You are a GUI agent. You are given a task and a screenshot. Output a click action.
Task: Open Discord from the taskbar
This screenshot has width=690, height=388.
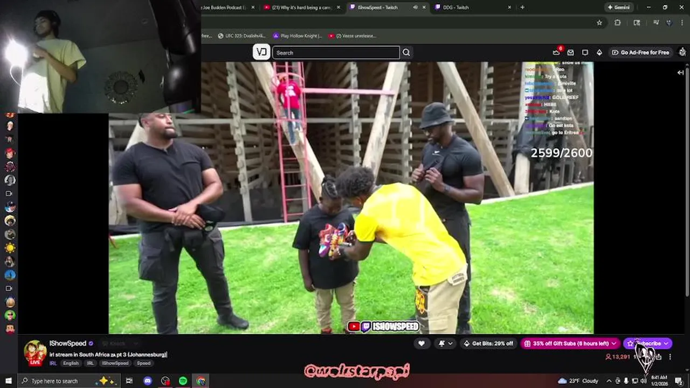pyautogui.click(x=148, y=381)
